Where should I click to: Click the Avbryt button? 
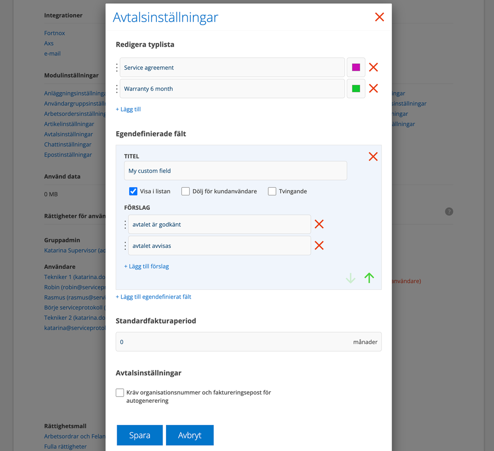coord(190,435)
